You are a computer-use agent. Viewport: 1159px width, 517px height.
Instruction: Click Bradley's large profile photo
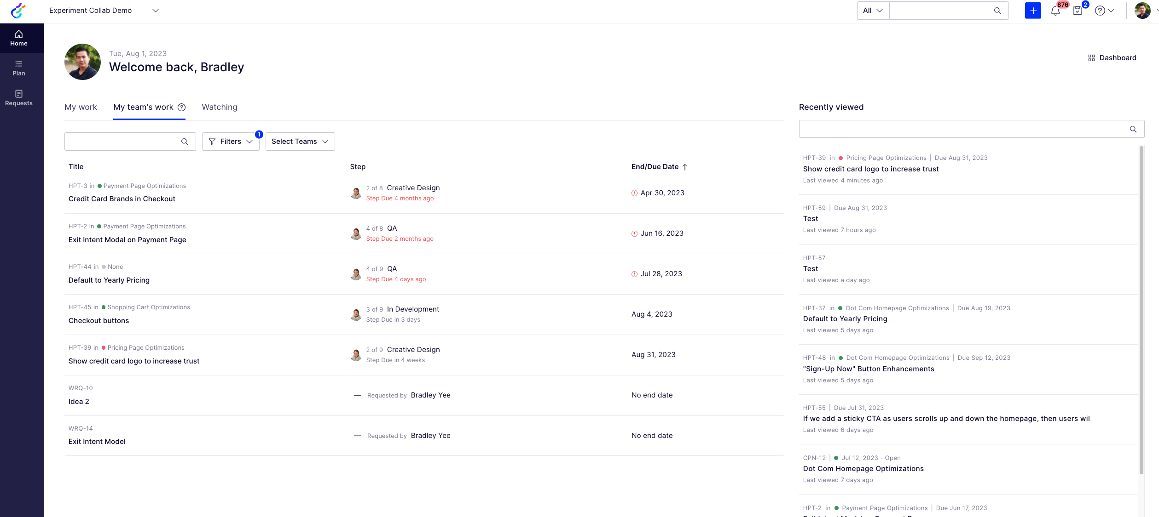click(82, 62)
